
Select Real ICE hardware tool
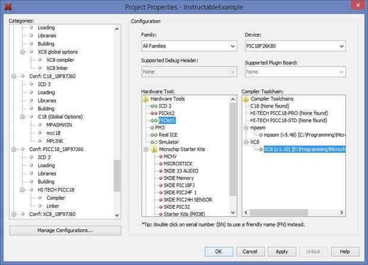point(168,135)
